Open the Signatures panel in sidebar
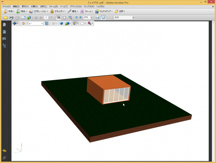Screen dimensions: 216x163 (x=5, y=38)
